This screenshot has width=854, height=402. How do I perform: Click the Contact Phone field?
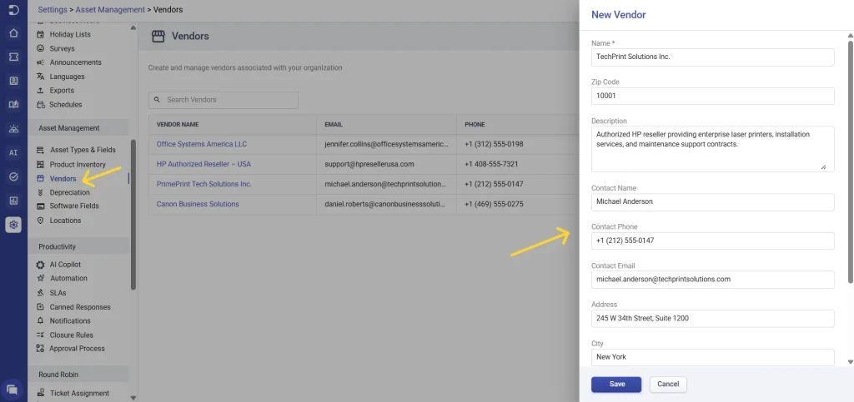point(713,241)
